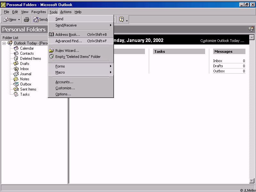Click the vertical scrollbar track
256x192 pixels.
coord(252,109)
